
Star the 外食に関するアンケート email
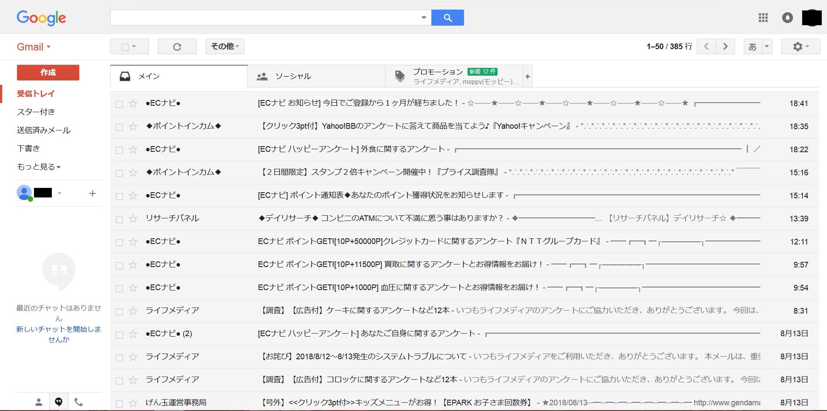coord(133,150)
